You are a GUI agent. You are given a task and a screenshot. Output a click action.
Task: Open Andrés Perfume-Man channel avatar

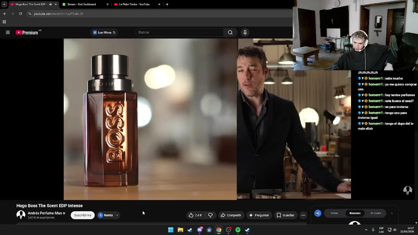coord(21,215)
